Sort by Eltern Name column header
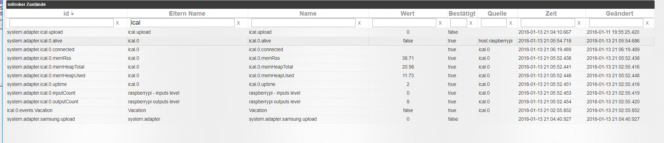 click(187, 14)
